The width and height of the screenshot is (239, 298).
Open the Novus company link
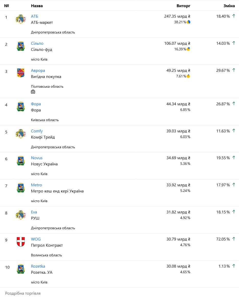[37, 158]
